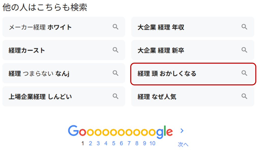Select suggestion 上場企業経理 しんどい
Screen dimensions: 260x150
click(64, 96)
